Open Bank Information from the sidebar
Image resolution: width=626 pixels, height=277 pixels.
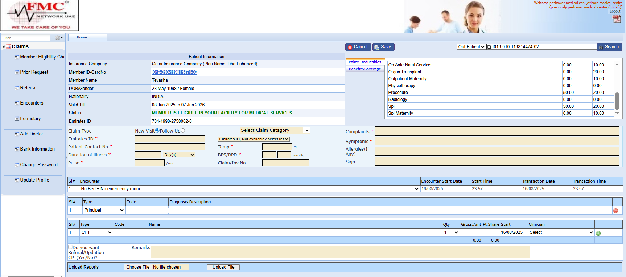point(37,149)
